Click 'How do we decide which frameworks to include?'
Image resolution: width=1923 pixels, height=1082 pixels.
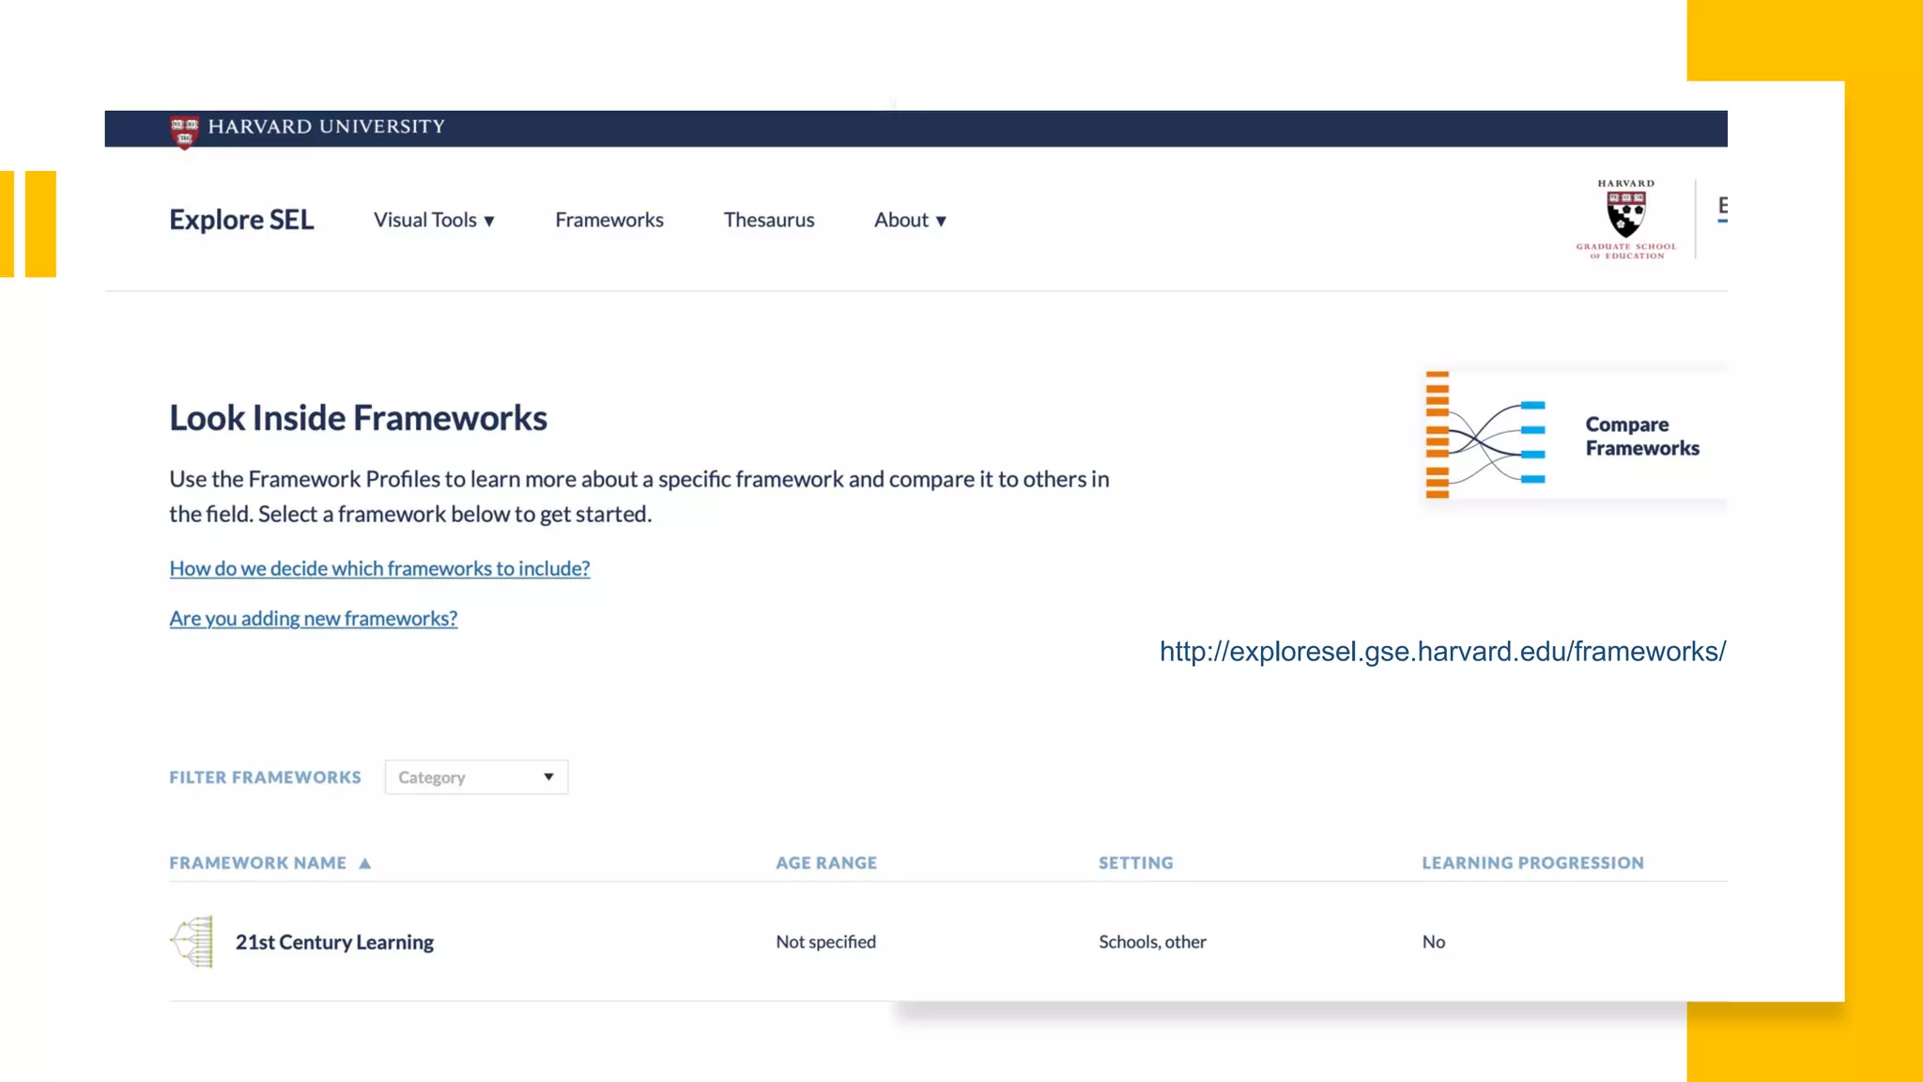[379, 568]
